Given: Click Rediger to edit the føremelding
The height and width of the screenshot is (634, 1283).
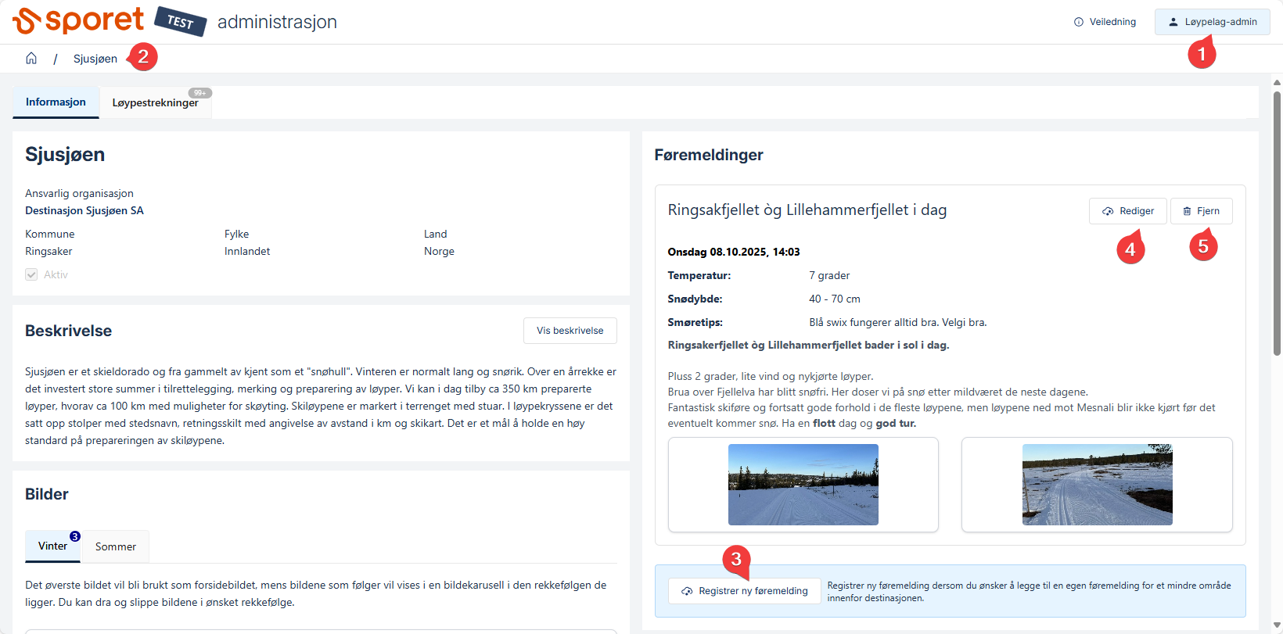Looking at the screenshot, I should pos(1127,211).
